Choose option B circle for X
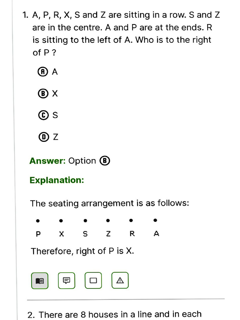 click(42, 93)
